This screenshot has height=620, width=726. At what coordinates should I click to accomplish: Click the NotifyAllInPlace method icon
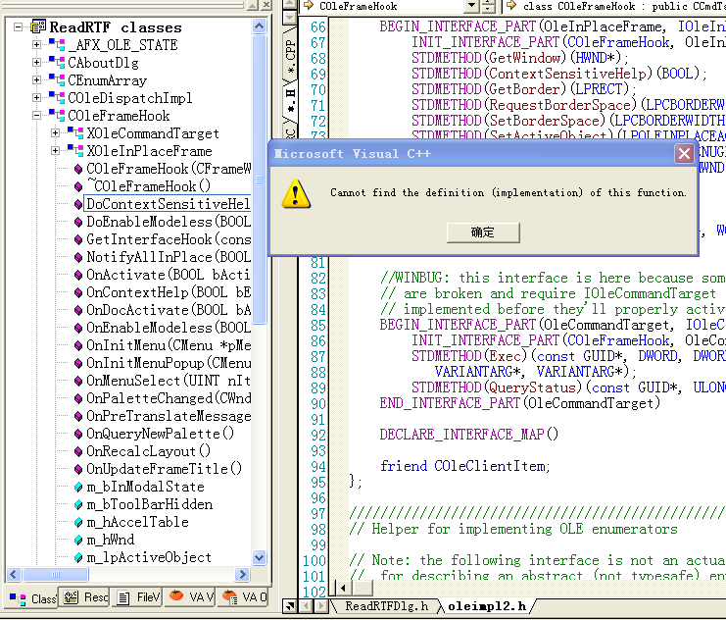[x=78, y=257]
